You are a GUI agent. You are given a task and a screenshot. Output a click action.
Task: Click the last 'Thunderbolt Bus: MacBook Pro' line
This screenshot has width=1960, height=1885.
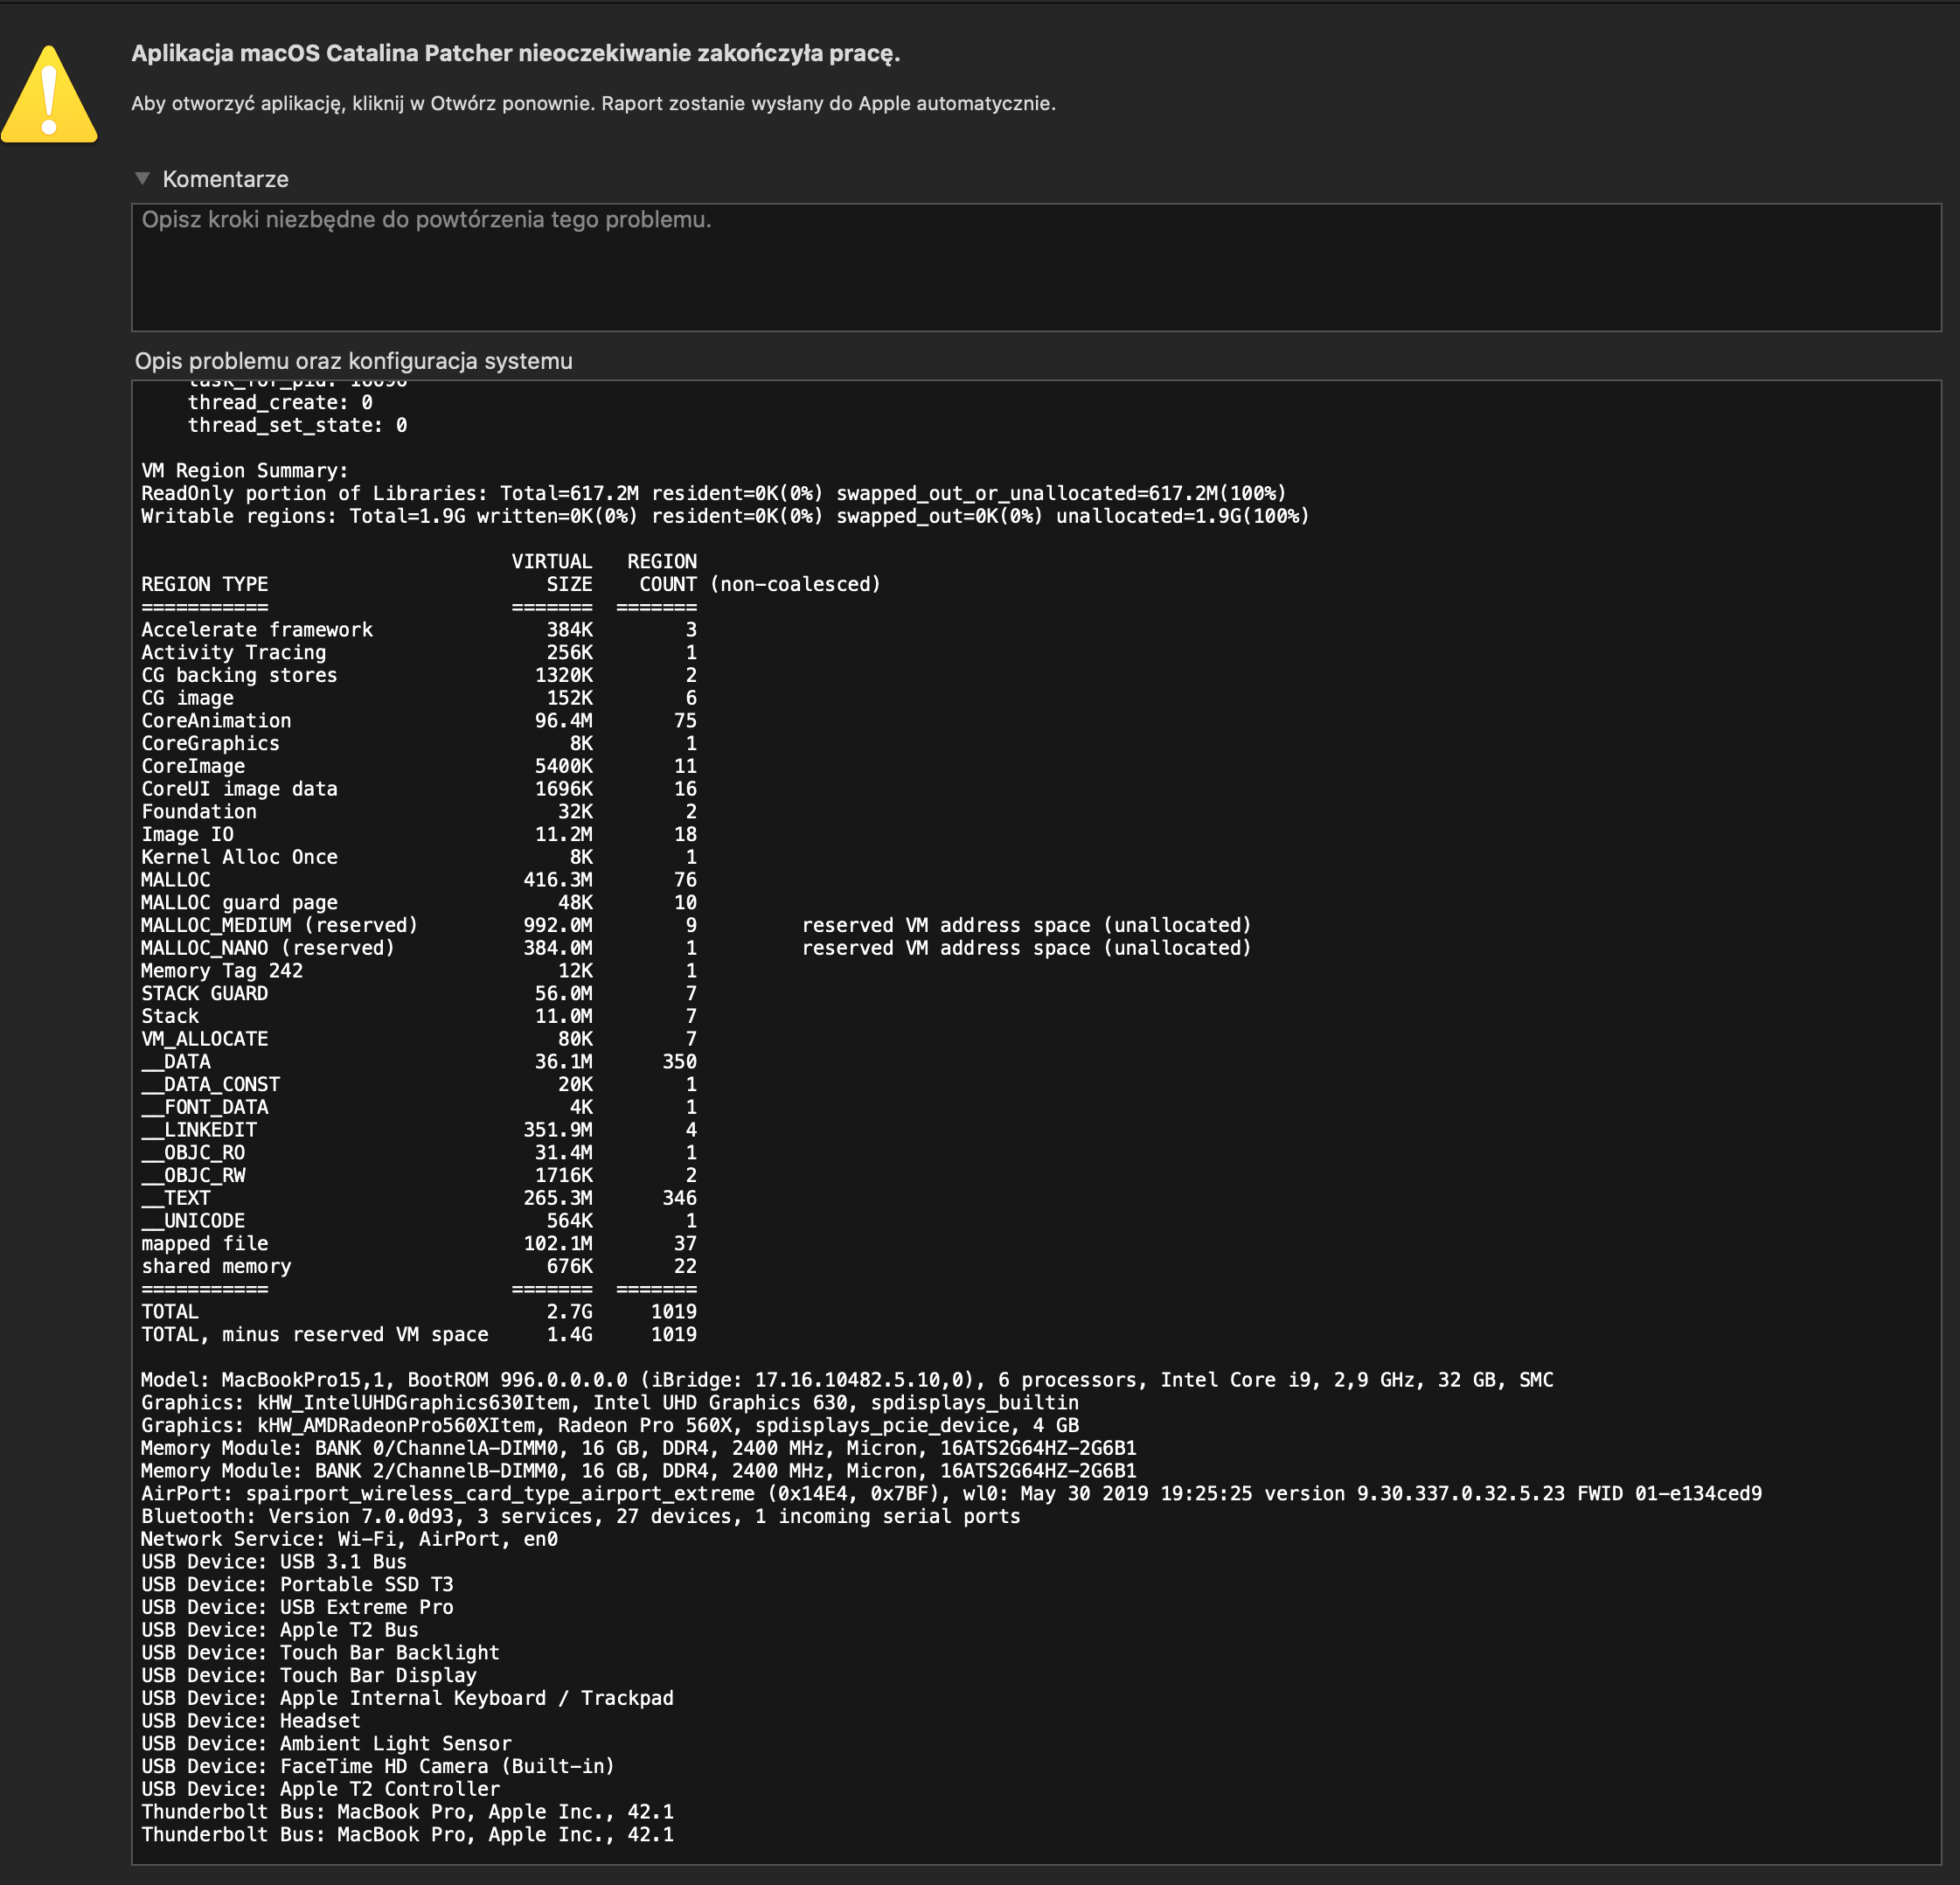(407, 1835)
